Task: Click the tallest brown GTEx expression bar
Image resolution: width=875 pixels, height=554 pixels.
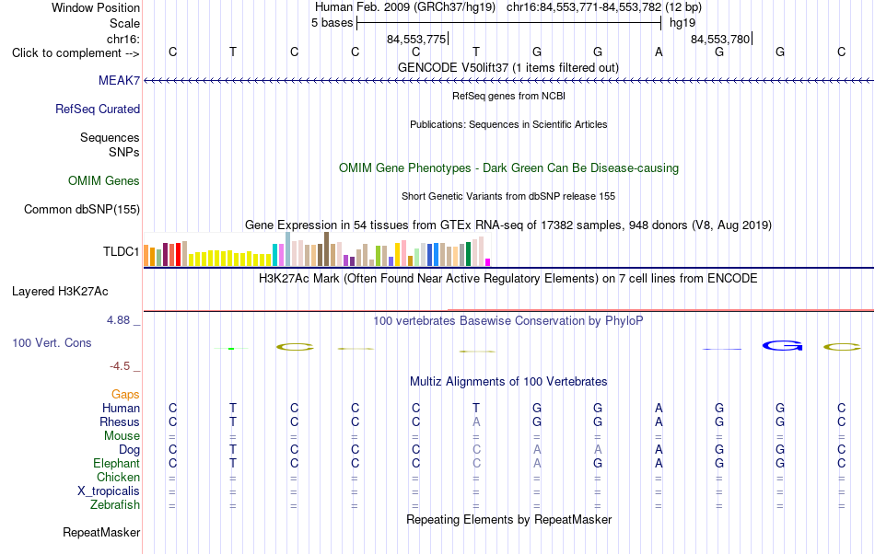Action: click(x=326, y=249)
